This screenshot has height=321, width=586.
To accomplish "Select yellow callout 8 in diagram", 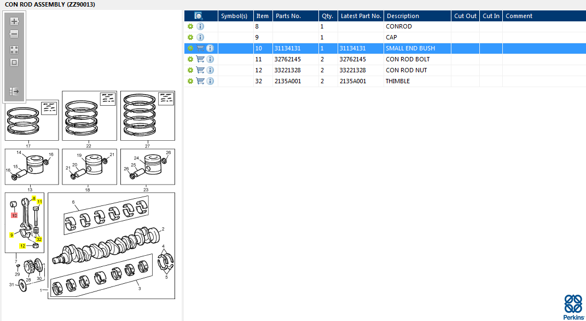I will click(34, 198).
